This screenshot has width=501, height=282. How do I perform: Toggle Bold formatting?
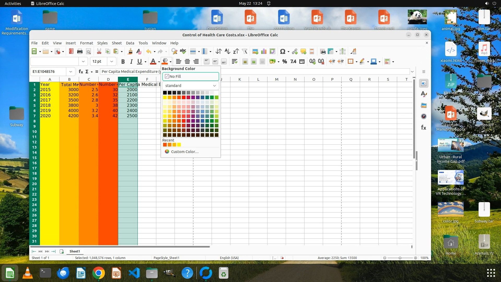pos(123,62)
